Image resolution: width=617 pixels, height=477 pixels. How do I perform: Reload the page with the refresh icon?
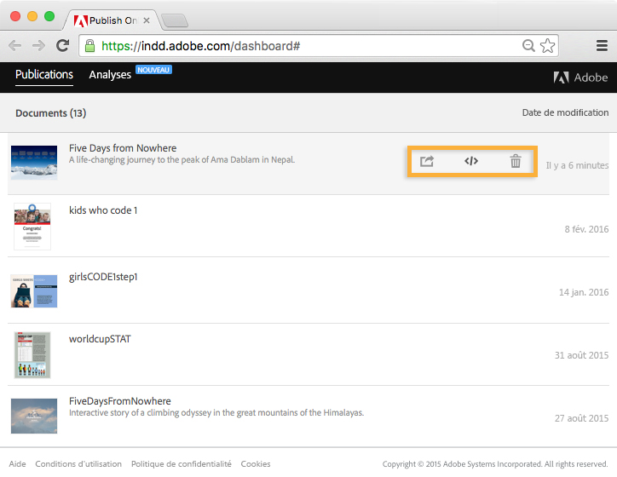(62, 46)
